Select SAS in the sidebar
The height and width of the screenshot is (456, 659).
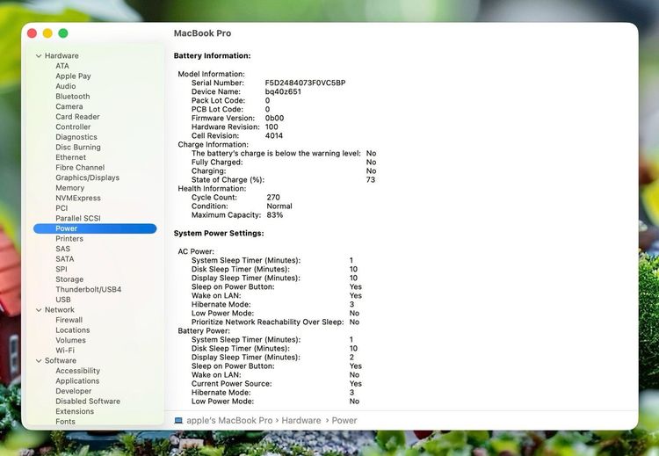tap(62, 249)
